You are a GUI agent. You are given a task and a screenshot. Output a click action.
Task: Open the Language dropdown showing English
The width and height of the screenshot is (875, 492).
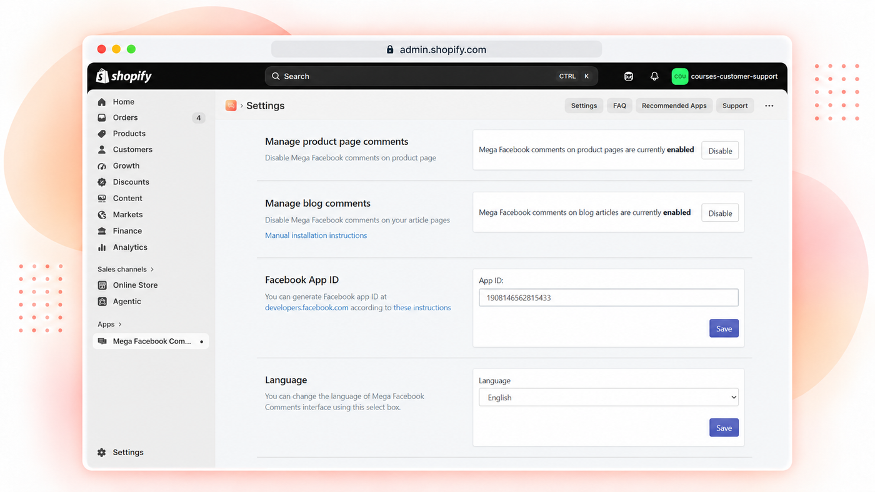(x=609, y=397)
